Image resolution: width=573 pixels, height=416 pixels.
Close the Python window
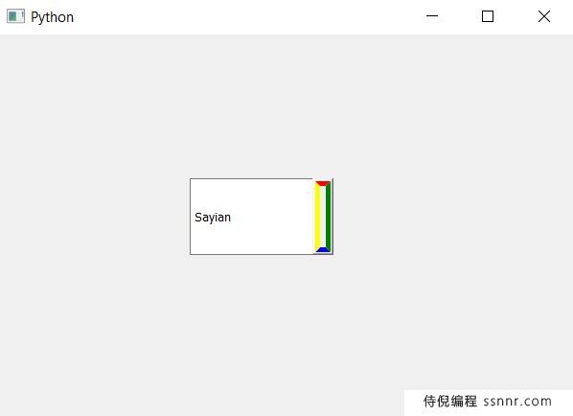[x=544, y=16]
